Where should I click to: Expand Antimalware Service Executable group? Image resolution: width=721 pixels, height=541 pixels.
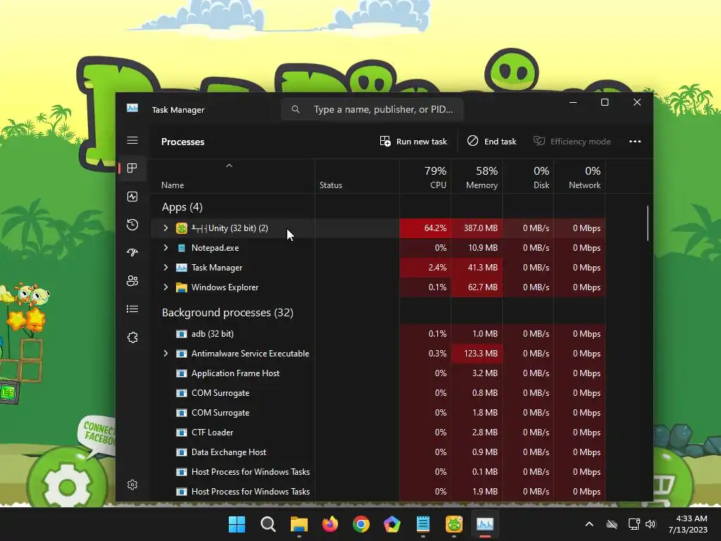coord(165,354)
